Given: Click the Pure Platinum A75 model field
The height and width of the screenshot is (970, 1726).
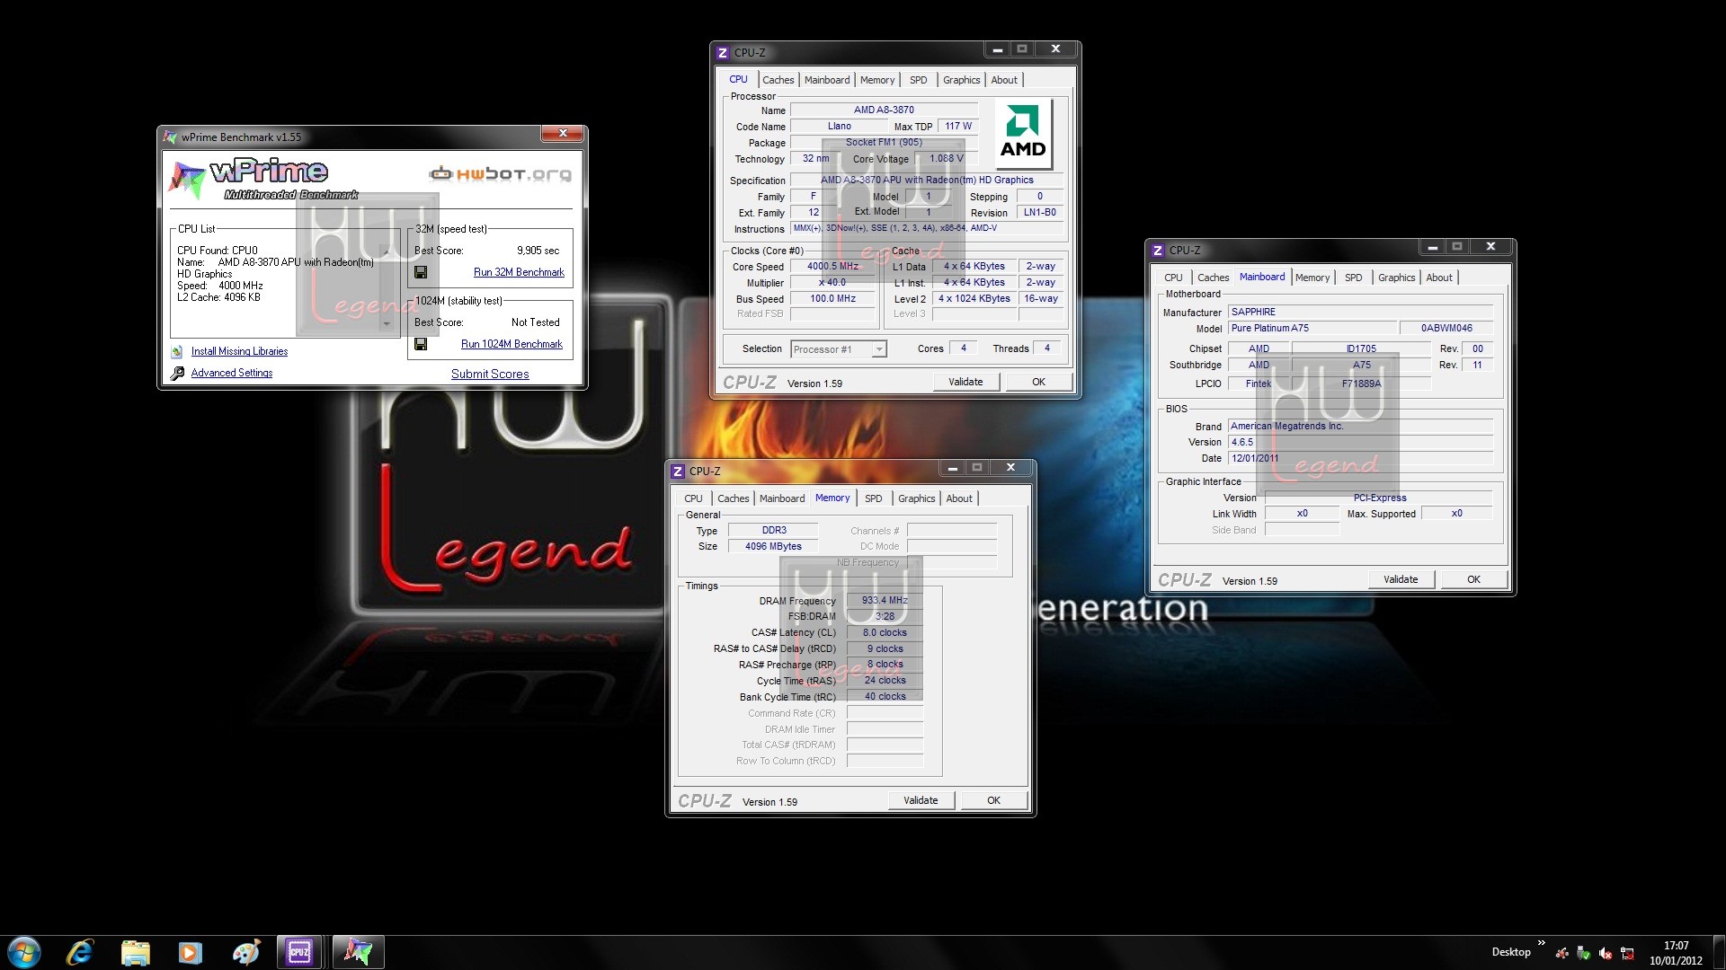Looking at the screenshot, I should click(1313, 328).
